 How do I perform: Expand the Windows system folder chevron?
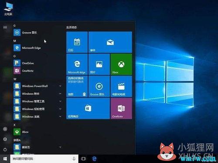(60, 116)
